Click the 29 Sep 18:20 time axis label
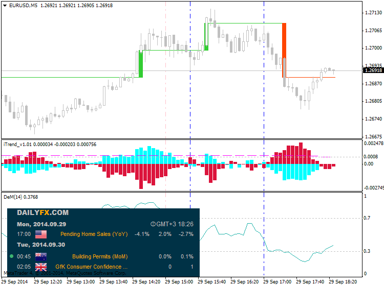The image size is (384, 286). tap(343, 281)
